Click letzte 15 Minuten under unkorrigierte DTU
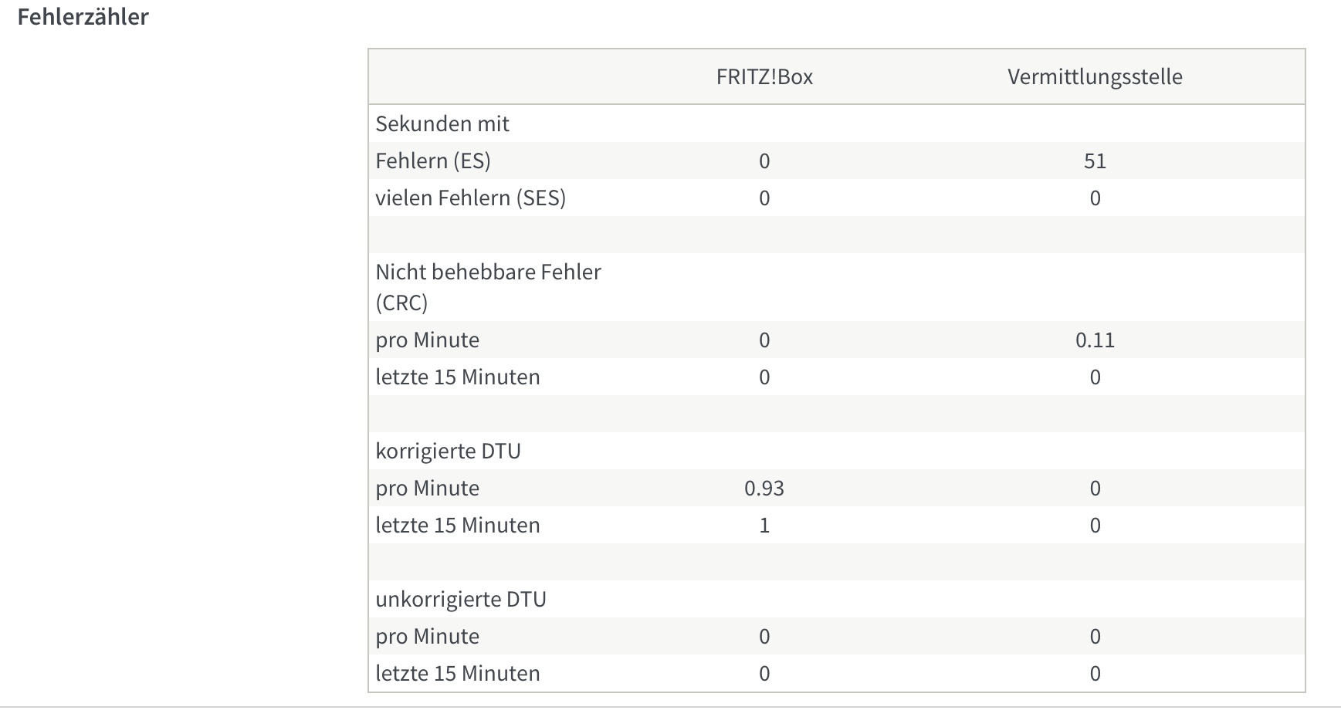The height and width of the screenshot is (717, 1341). [458, 673]
